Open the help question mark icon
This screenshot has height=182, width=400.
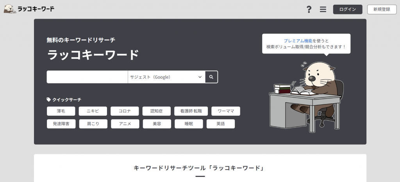[309, 9]
